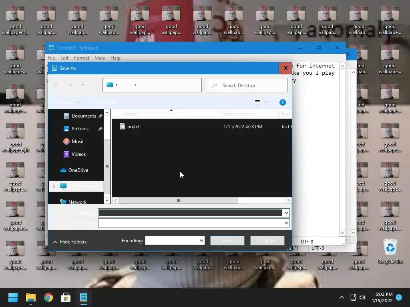Click the change view list icon

pyautogui.click(x=257, y=102)
